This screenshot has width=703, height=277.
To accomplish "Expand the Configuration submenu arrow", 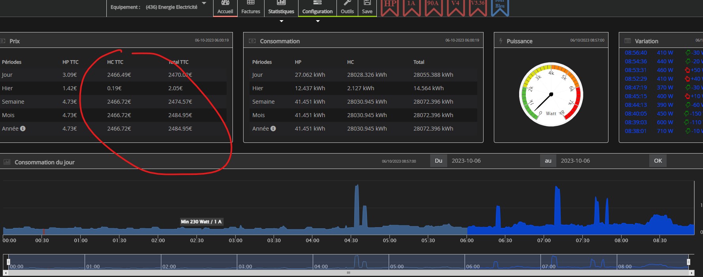I will coord(317,21).
